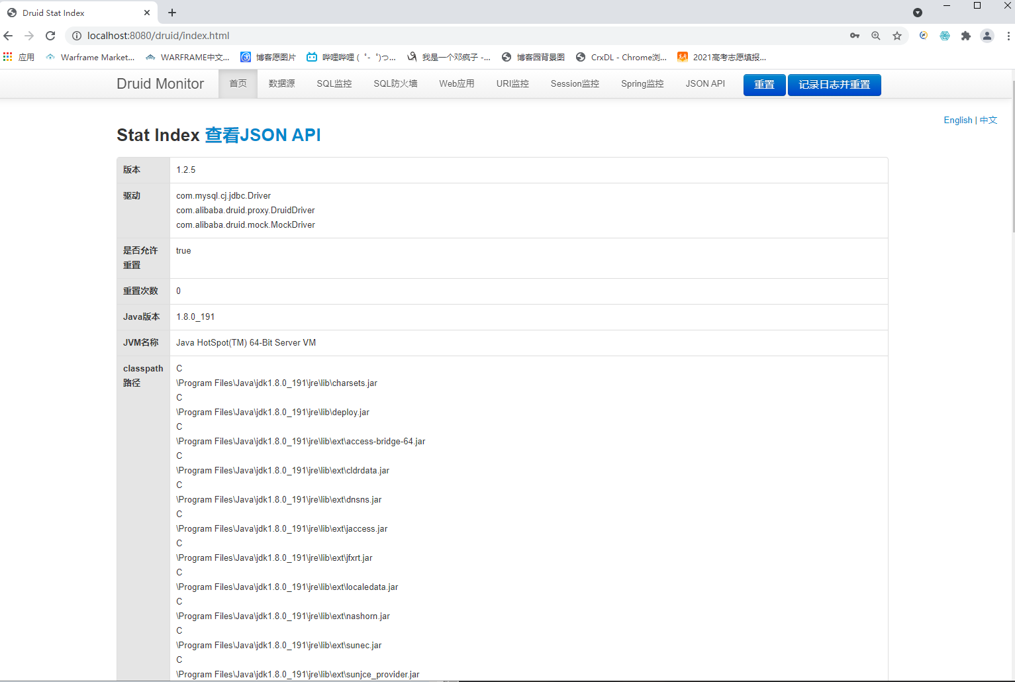Go to the Spring监控 tab
The width and height of the screenshot is (1015, 682).
642,83
